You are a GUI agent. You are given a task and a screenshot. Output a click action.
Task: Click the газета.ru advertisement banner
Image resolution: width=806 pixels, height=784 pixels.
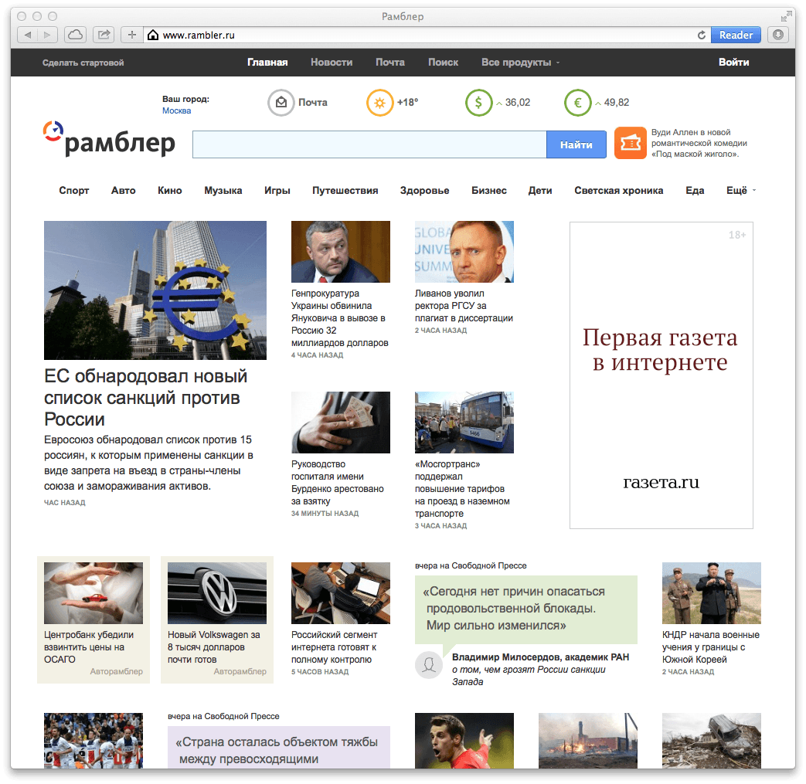click(661, 375)
